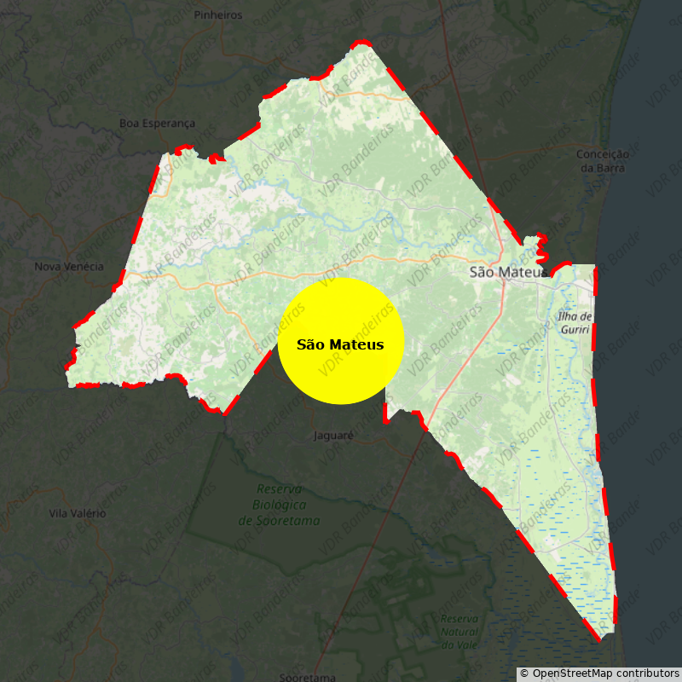Click the Ilha de Guriri label

[575, 322]
